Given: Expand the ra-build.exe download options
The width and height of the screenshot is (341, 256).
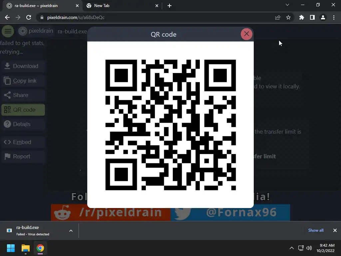Looking at the screenshot, I should (x=71, y=231).
